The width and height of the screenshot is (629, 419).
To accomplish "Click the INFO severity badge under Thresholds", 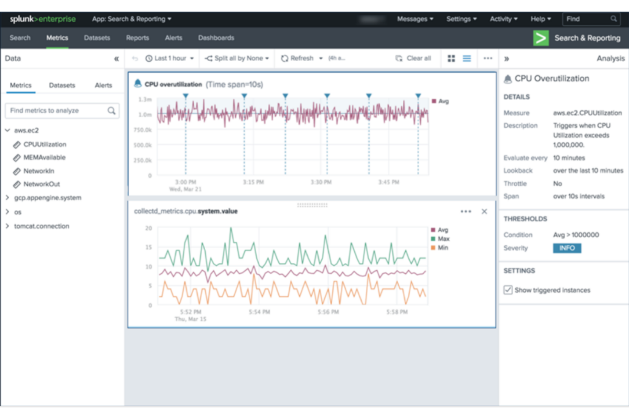I will coord(567,248).
